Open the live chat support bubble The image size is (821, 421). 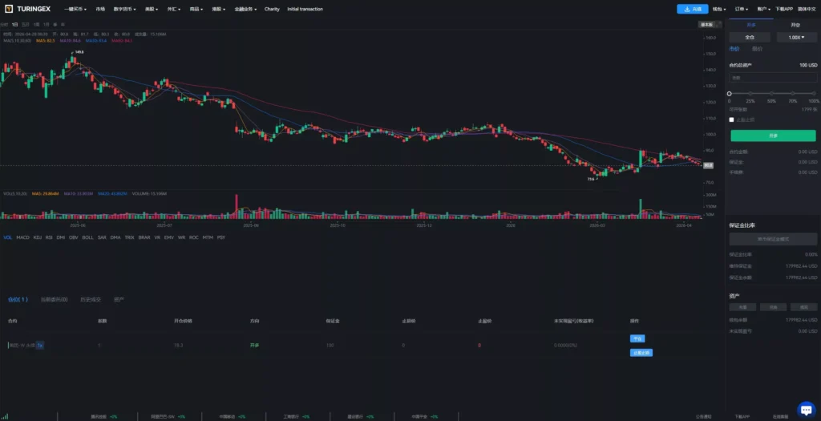coord(806,410)
